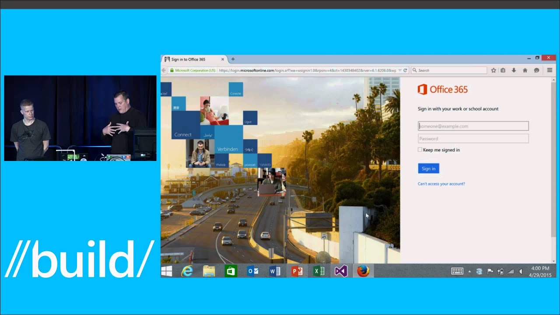Close the Sign in to Office 365 tab
560x315 pixels.
pos(223,59)
